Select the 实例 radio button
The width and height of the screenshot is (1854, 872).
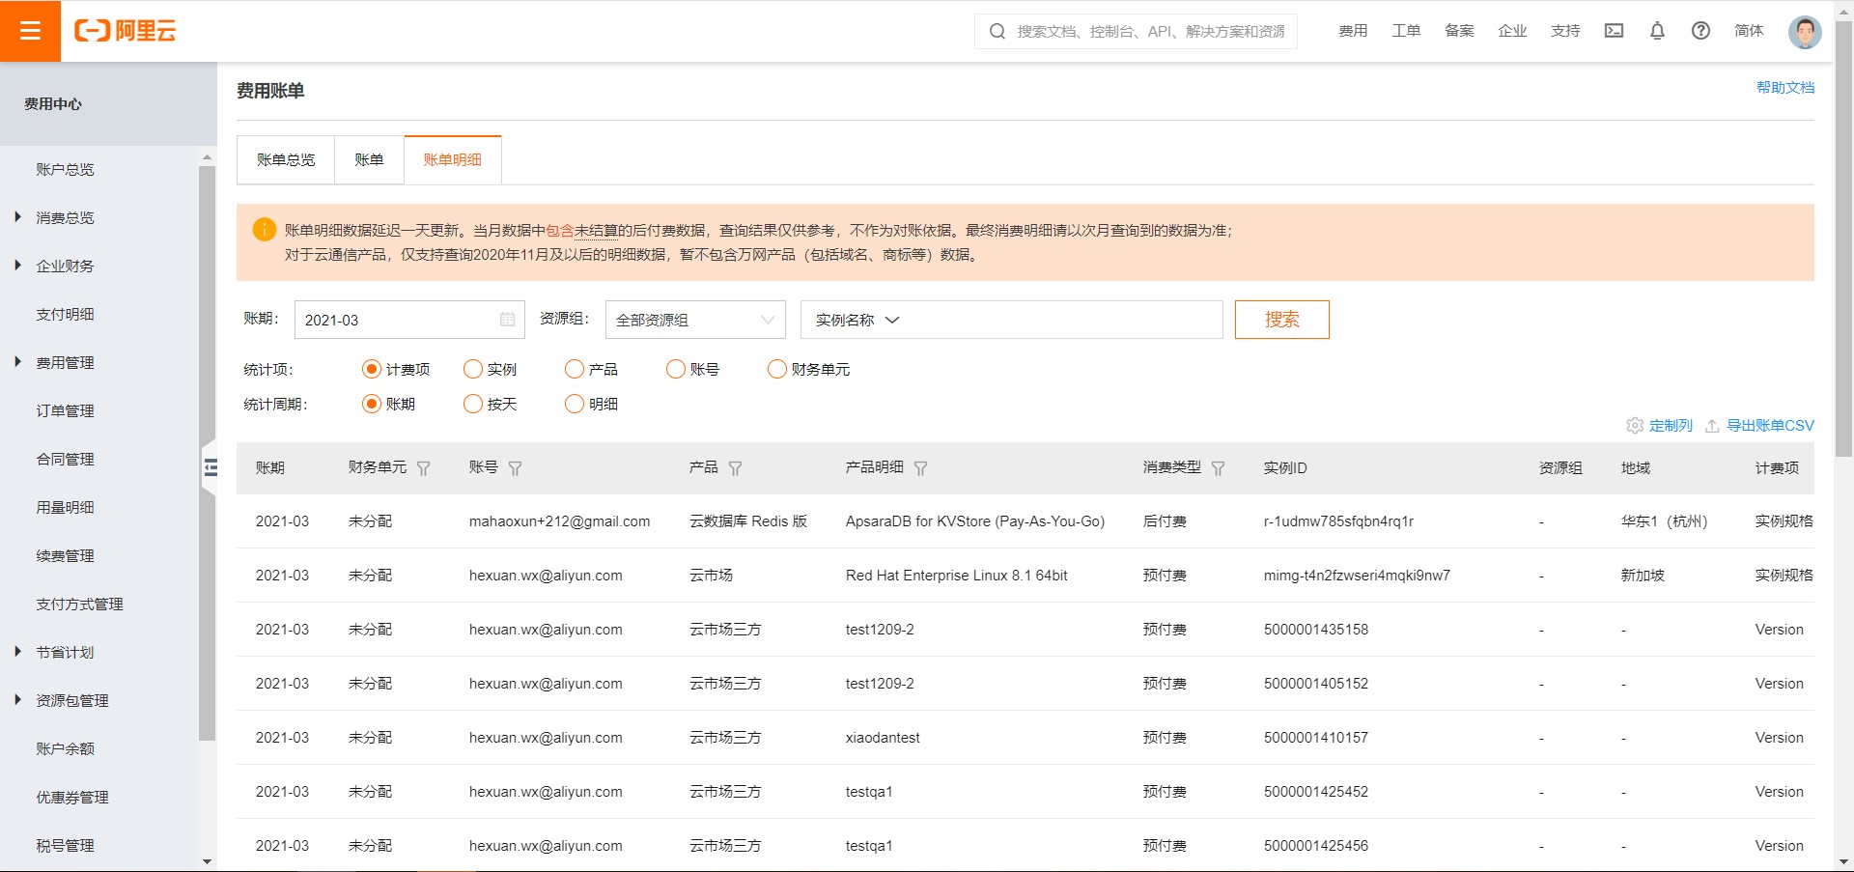[x=473, y=369]
